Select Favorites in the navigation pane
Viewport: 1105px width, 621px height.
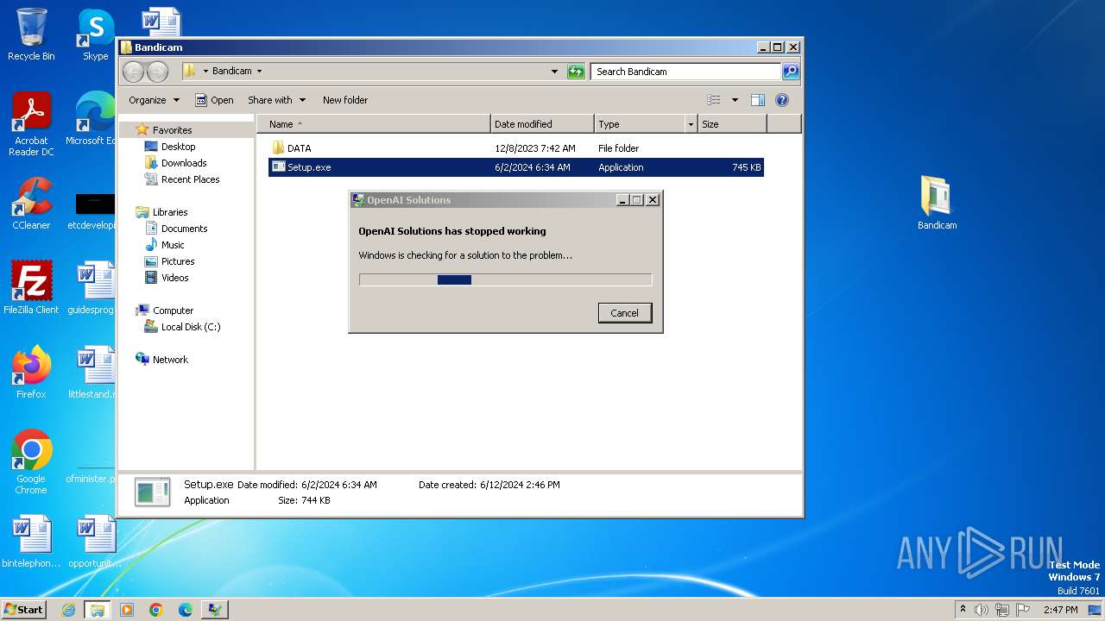172,130
